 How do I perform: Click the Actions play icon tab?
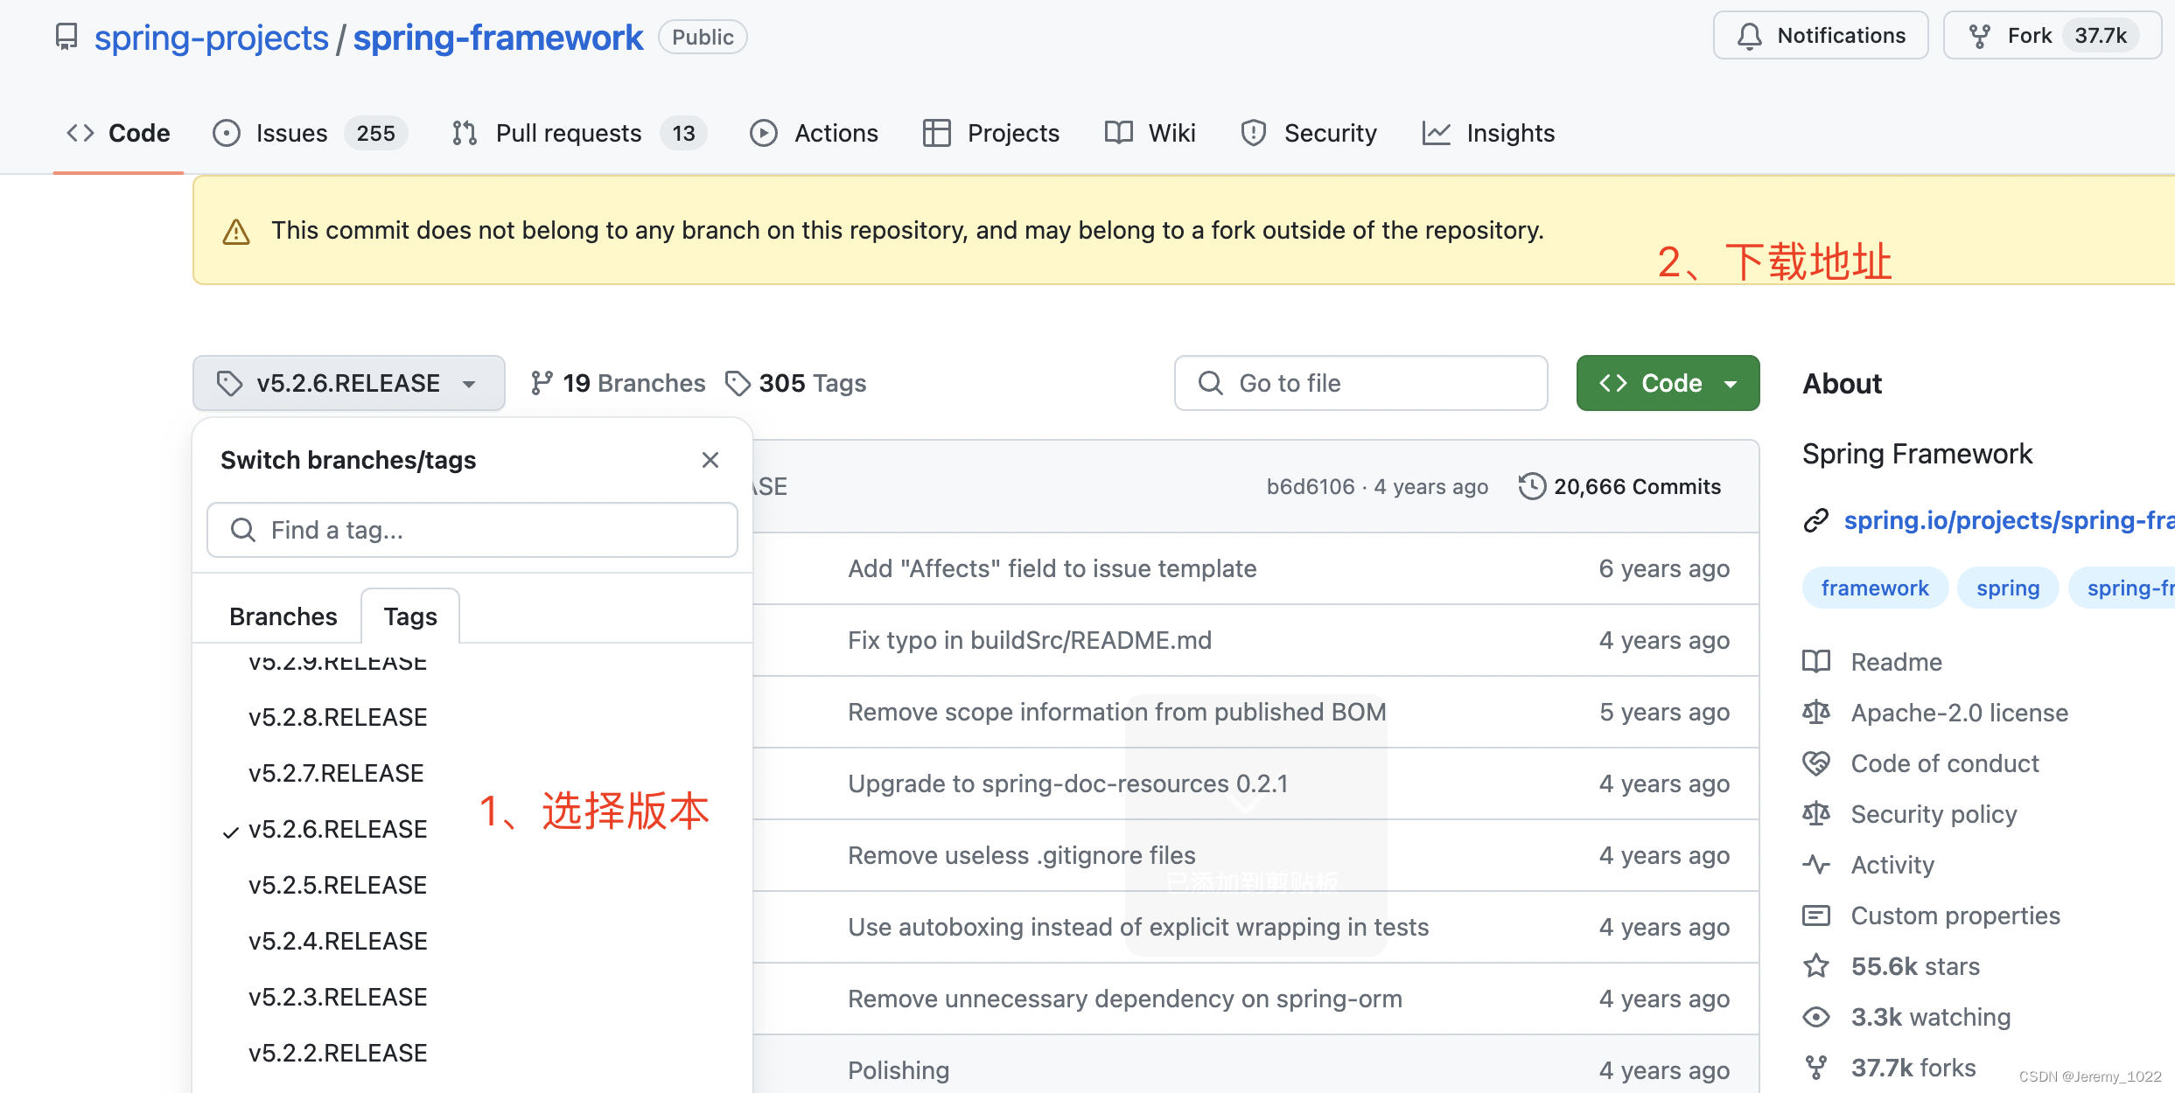point(763,133)
